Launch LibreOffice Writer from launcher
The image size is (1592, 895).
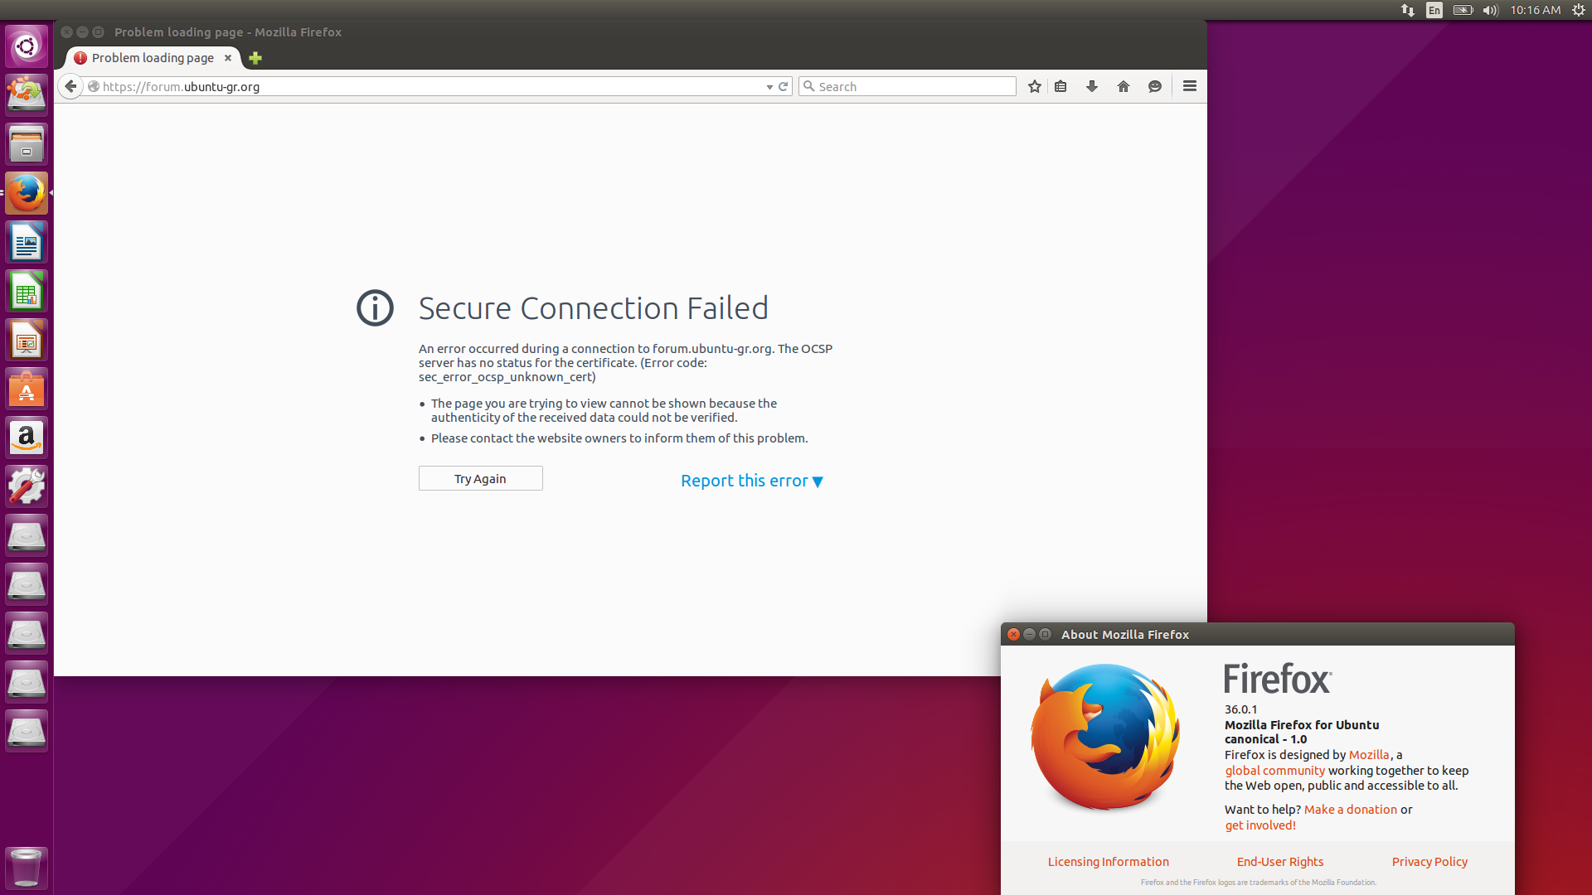[x=27, y=242]
